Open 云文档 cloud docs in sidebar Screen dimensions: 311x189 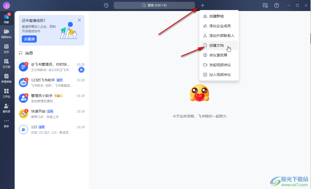6,63
